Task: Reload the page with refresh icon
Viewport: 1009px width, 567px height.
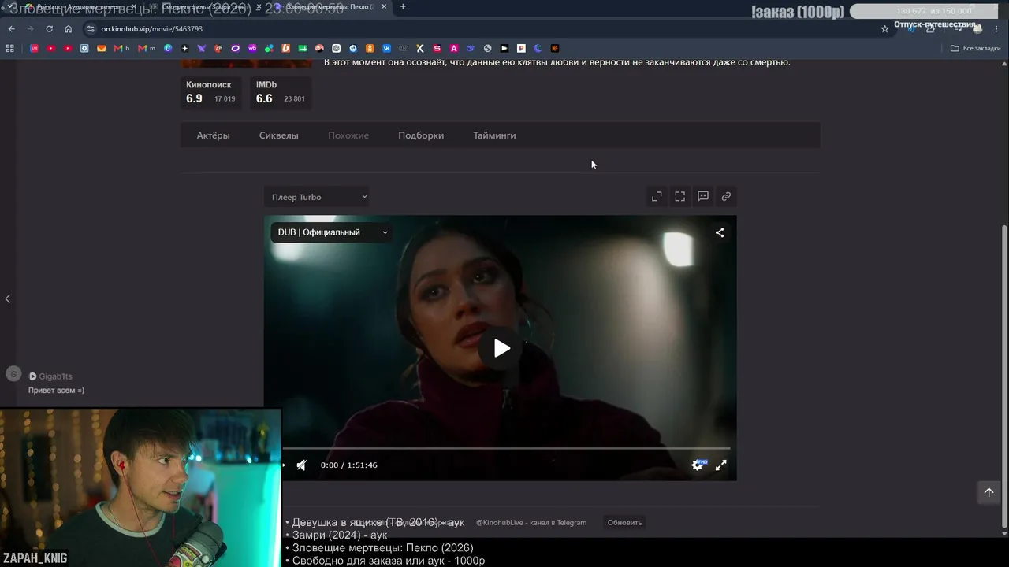Action: (49, 28)
